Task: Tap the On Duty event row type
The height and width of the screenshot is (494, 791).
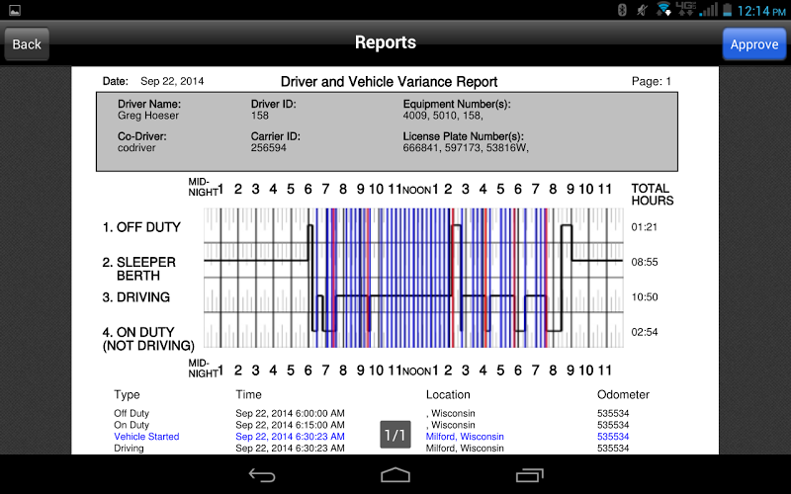Action: tap(132, 425)
